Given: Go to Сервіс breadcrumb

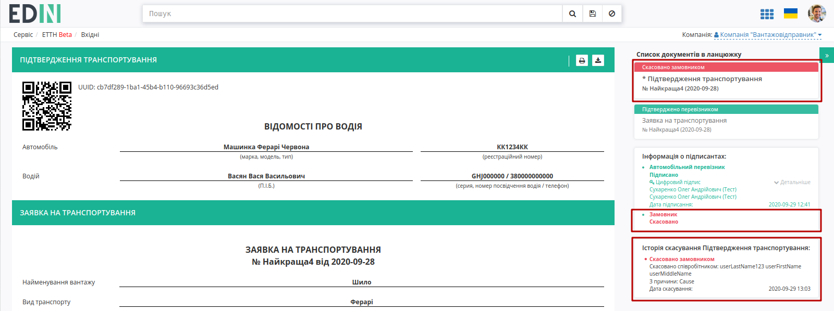Looking at the screenshot, I should (23, 35).
